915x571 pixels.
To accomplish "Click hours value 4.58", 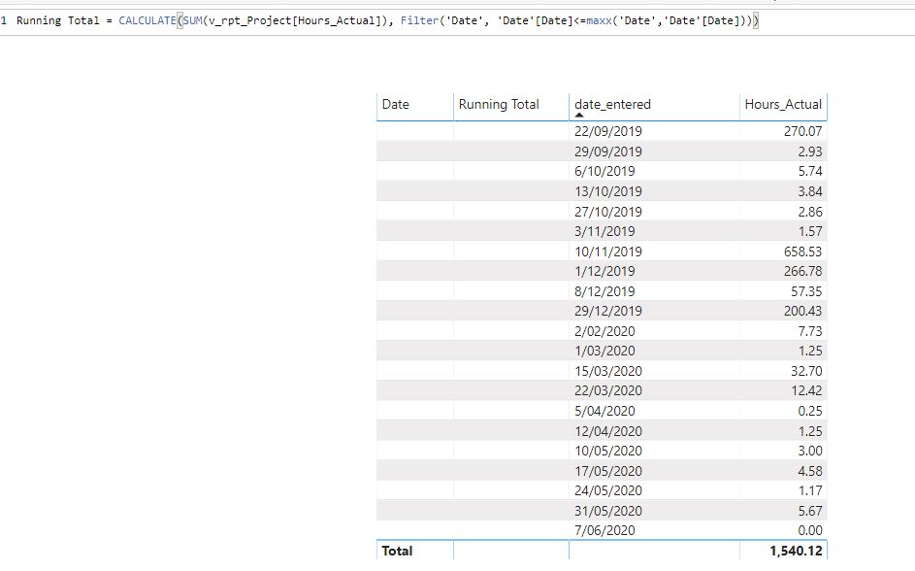I will point(810,471).
